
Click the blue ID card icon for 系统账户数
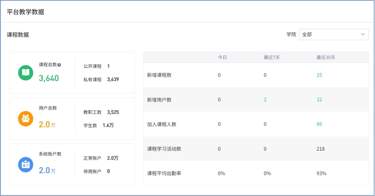point(26,164)
